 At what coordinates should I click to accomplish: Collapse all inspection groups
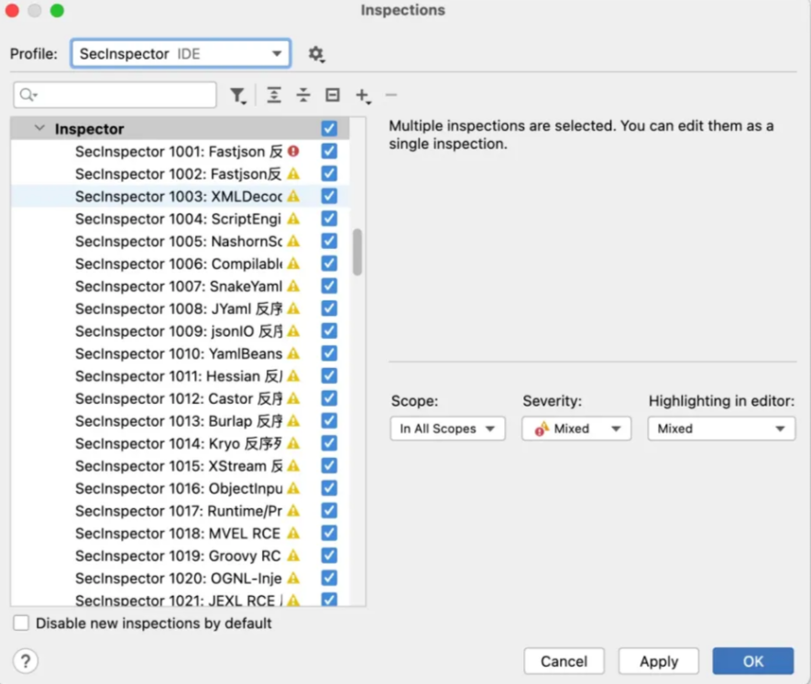click(x=303, y=95)
